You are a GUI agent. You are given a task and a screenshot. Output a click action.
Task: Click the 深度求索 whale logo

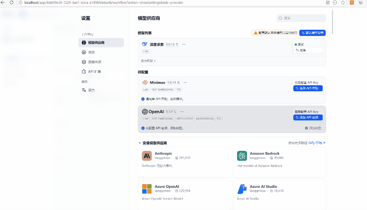[145, 44]
